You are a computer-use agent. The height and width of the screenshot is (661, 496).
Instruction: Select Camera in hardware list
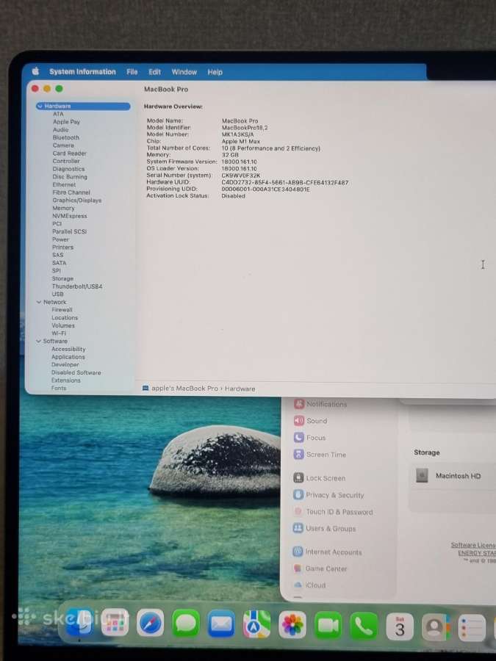pos(63,145)
